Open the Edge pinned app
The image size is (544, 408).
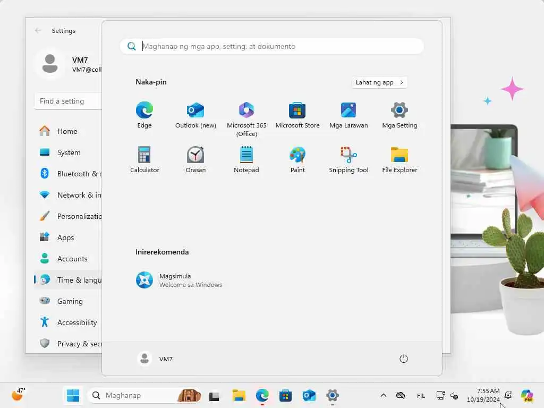(x=144, y=115)
